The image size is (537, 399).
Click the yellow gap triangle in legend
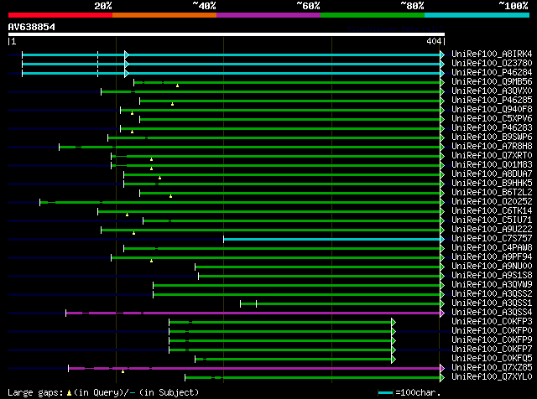69,393
